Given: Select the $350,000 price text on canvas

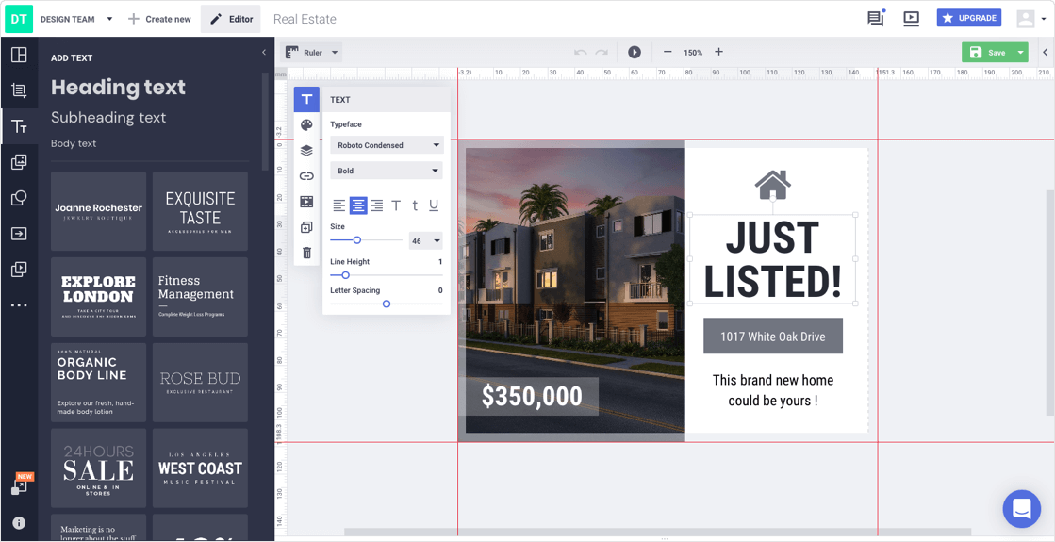Looking at the screenshot, I should point(532,397).
